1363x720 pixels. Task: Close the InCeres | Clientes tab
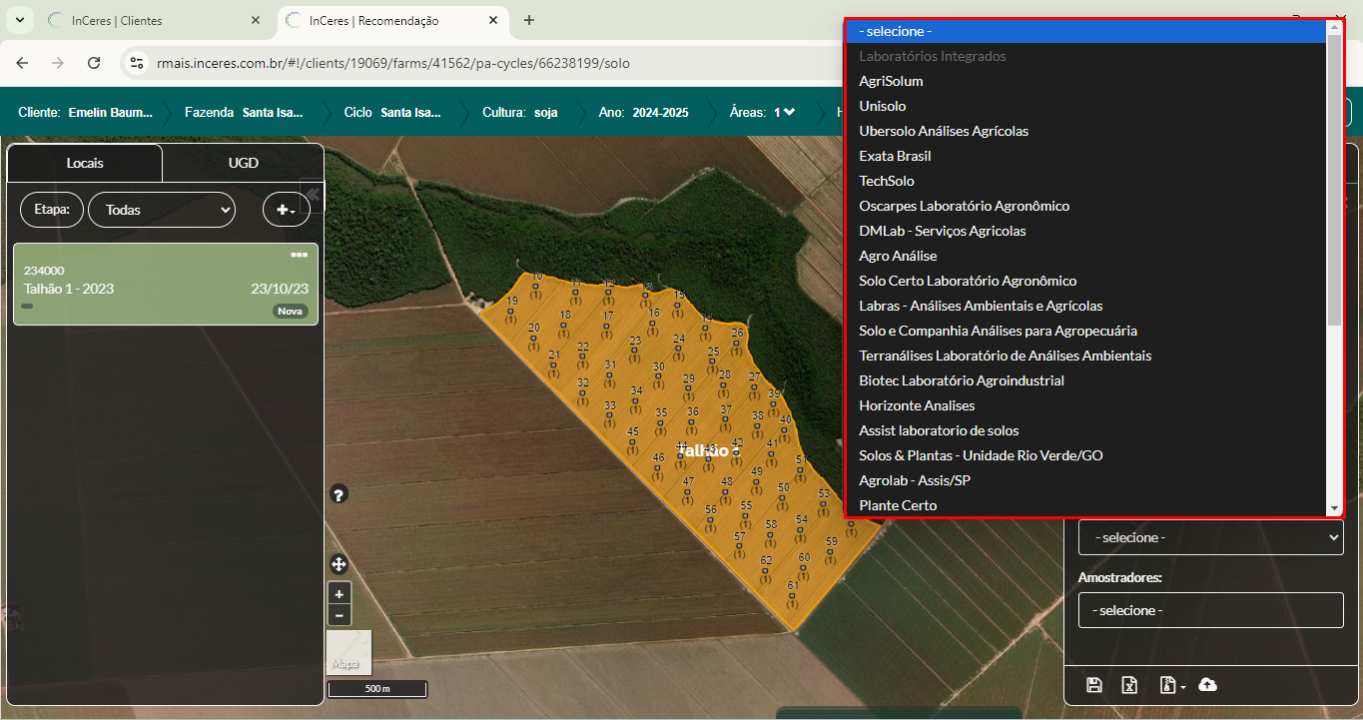click(256, 20)
